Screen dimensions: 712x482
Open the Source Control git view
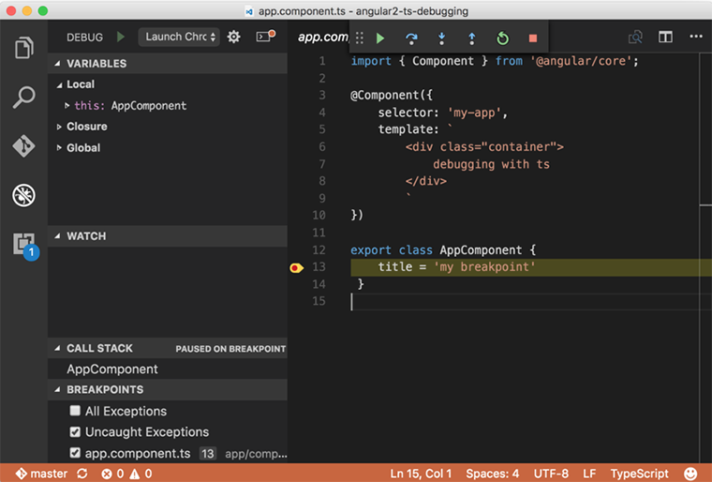[x=23, y=146]
